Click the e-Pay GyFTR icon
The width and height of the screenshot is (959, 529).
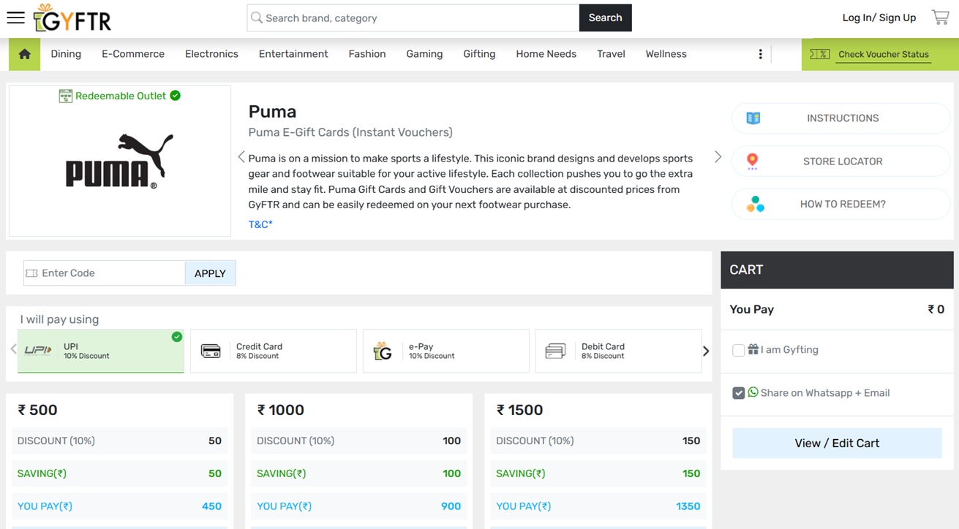pos(383,351)
